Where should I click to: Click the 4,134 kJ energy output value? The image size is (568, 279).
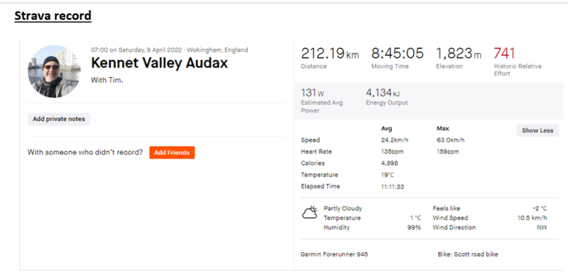[383, 93]
